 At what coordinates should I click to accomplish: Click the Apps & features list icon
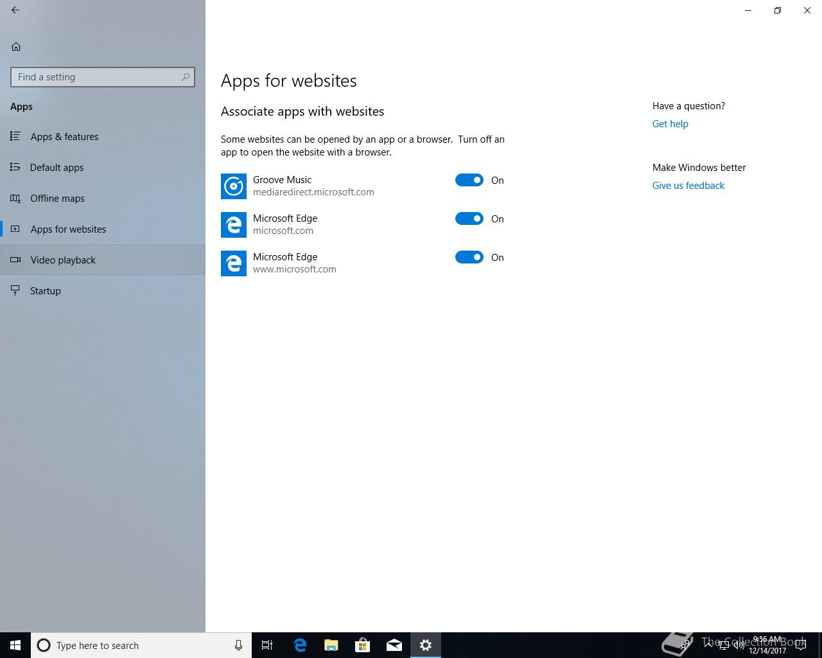point(15,136)
